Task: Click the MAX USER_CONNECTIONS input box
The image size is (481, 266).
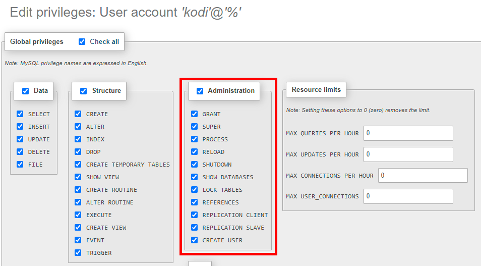Action: point(407,196)
